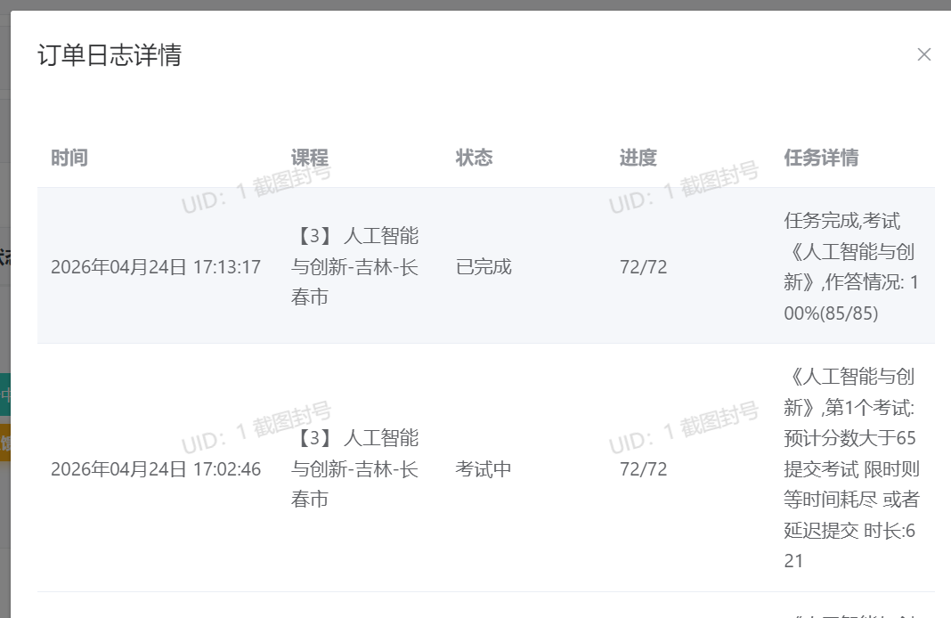Click the 课程 column header
The width and height of the screenshot is (951, 618).
[x=309, y=158]
